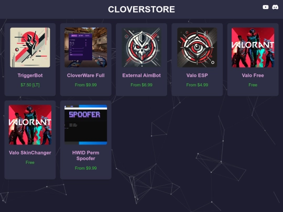Click the CLOVERSTORE header title
Screen dimensions: 283x212
point(141,9)
